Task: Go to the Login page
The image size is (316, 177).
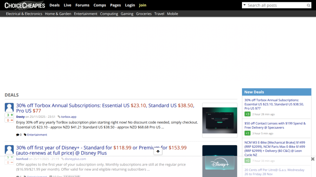Action: (x=130, y=5)
